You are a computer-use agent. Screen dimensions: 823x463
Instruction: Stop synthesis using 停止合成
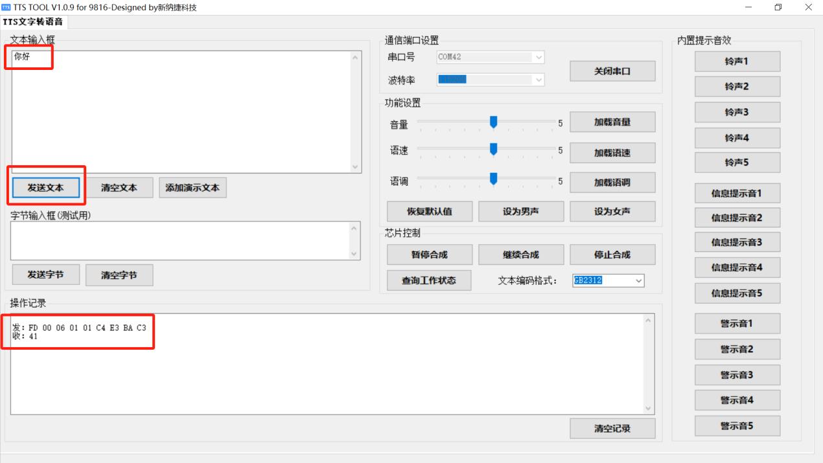(x=612, y=254)
